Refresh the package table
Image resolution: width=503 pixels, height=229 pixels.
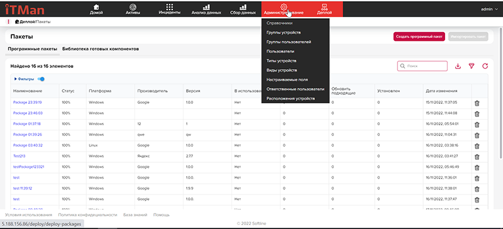pyautogui.click(x=485, y=66)
